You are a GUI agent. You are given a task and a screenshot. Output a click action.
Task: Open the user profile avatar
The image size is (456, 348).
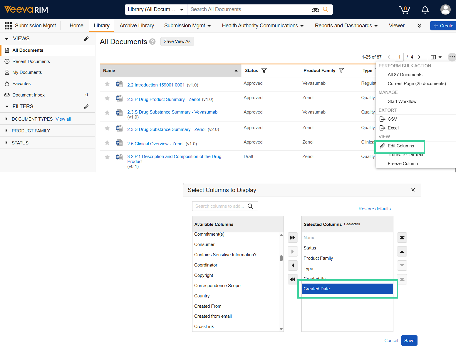(x=445, y=9)
